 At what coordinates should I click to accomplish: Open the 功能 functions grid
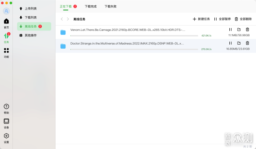pyautogui.click(x=6, y=53)
